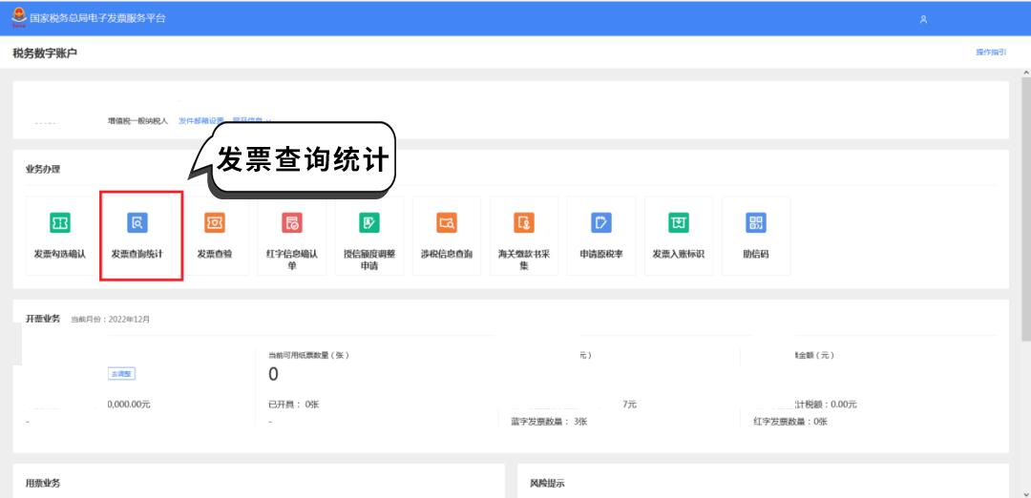This screenshot has height=498, width=1031.
Task: Click the 税务数字账户 page title
Action: click(45, 52)
